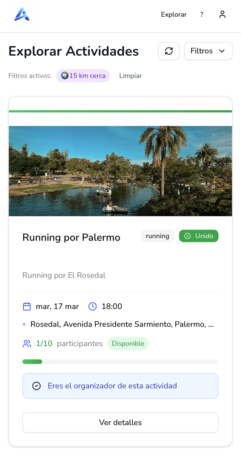Image resolution: width=241 pixels, height=457 pixels.
Task: Click the question mark help icon
Action: [202, 14]
